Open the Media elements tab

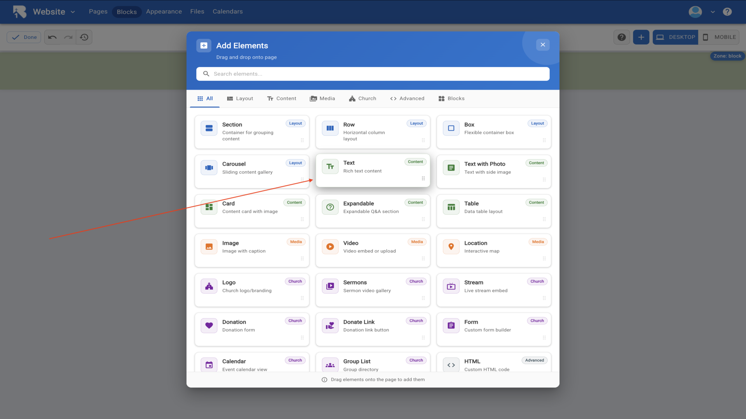pos(322,99)
